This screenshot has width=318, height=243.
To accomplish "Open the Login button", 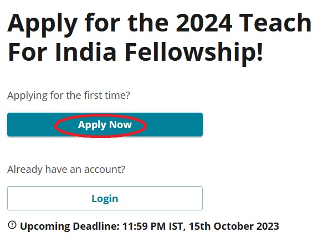I will pos(105,198).
